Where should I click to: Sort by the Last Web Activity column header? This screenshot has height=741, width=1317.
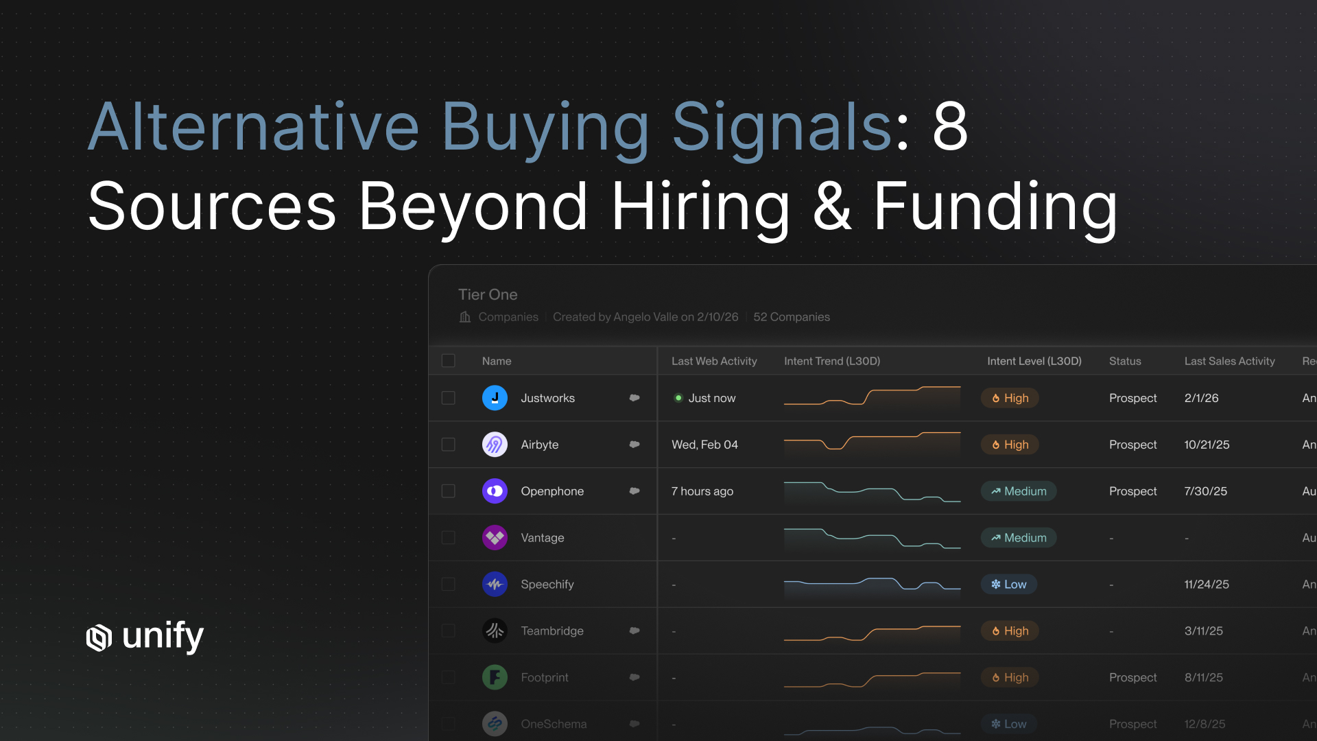714,361
